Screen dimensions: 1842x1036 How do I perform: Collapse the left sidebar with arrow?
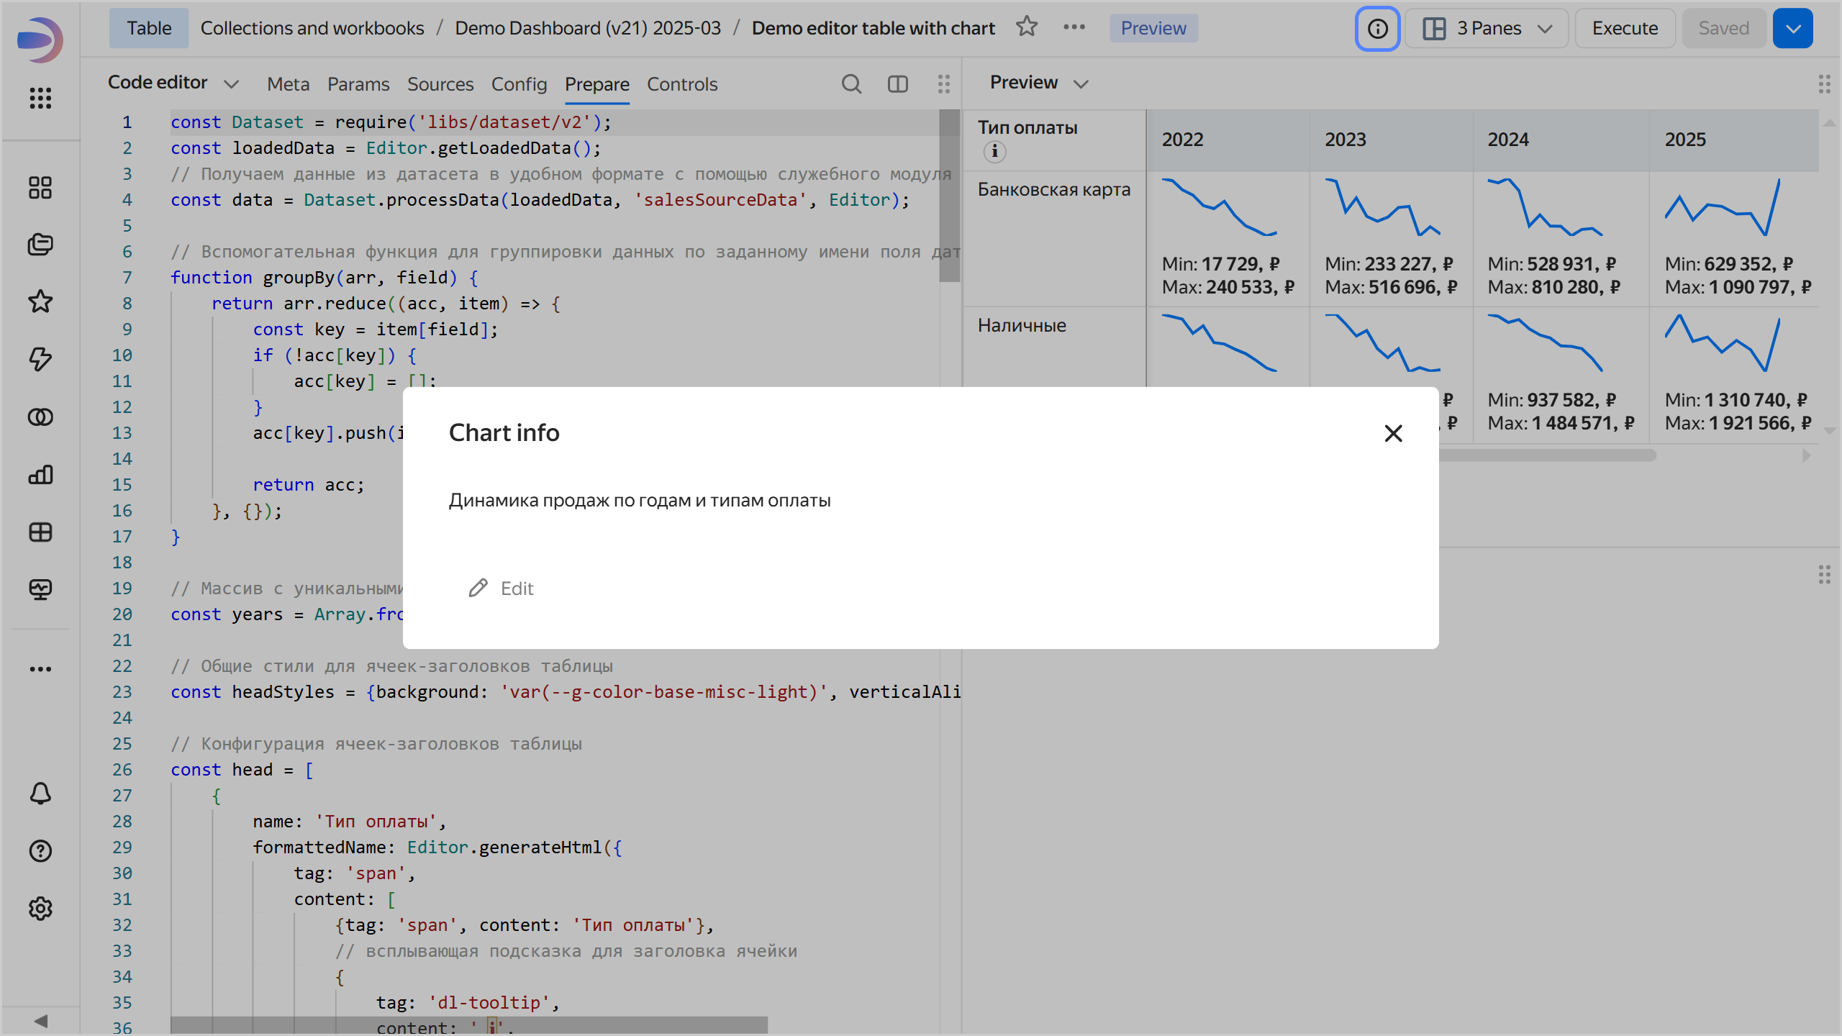pos(40,1021)
